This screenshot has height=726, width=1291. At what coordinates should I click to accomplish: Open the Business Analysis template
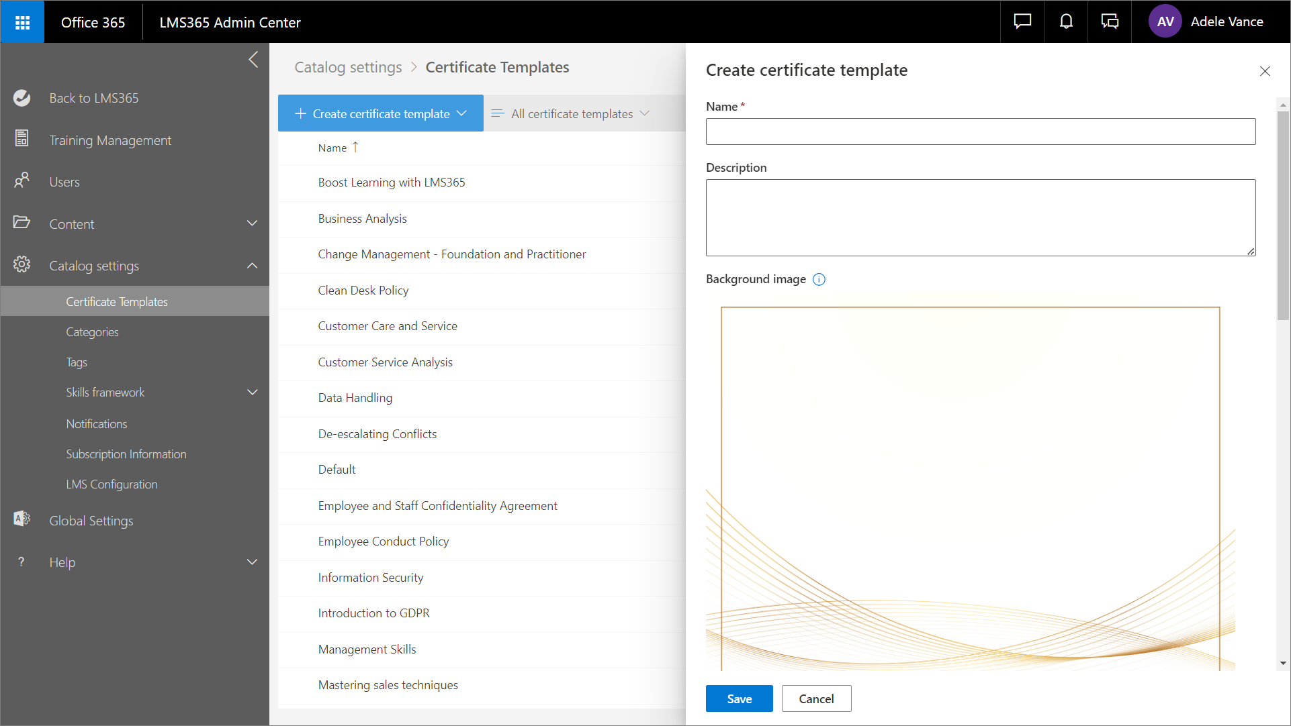click(362, 219)
